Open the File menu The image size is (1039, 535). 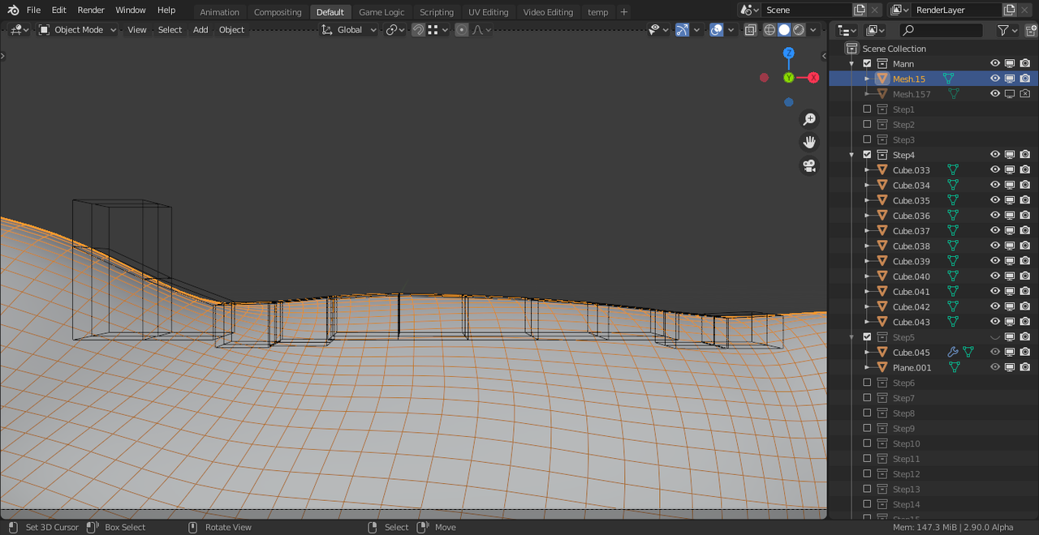[x=33, y=10]
